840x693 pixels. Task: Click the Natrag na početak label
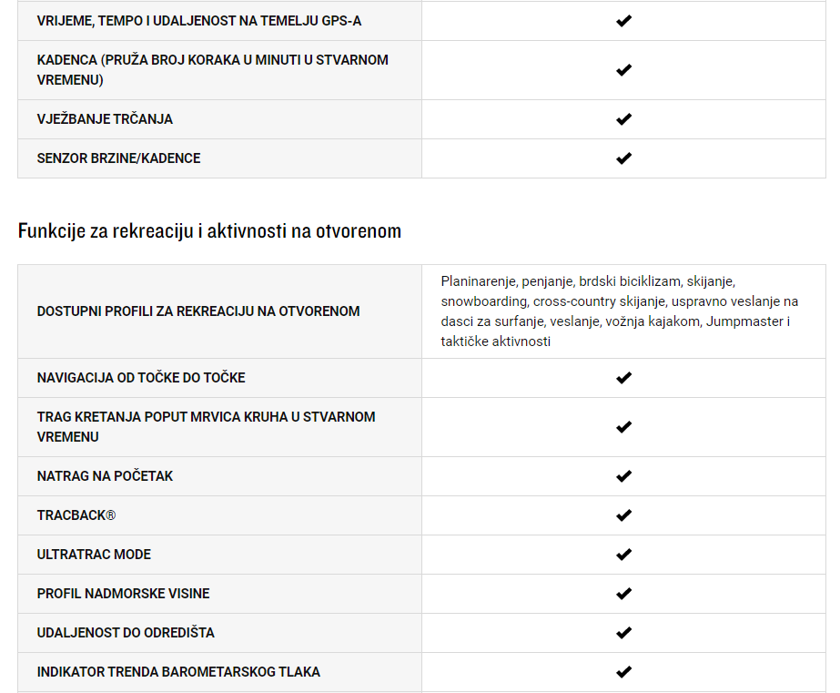click(x=105, y=476)
